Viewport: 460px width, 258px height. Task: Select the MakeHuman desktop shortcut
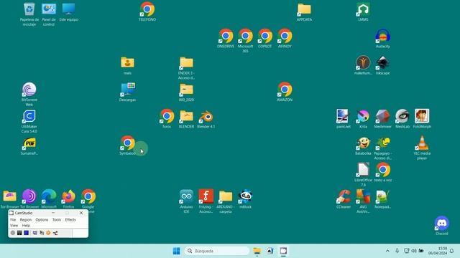(x=363, y=65)
